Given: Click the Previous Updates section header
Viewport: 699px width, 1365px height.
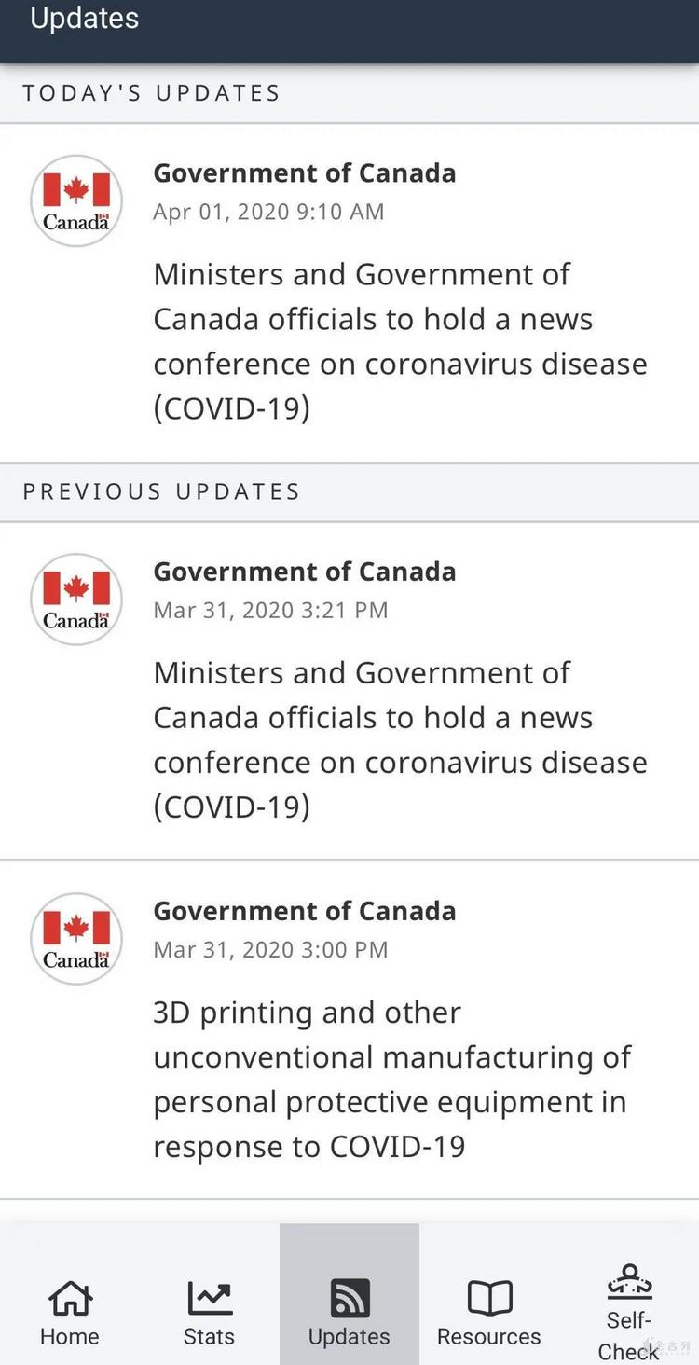Looking at the screenshot, I should tap(161, 491).
